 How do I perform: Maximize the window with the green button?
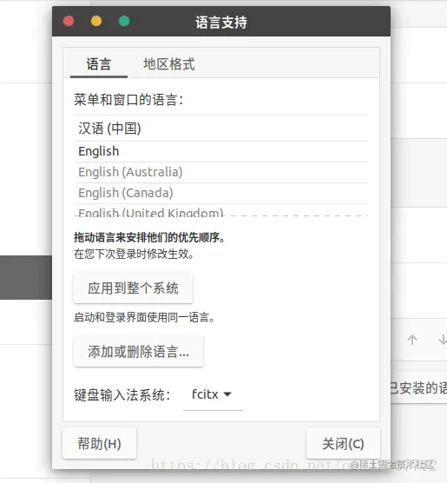[x=124, y=21]
